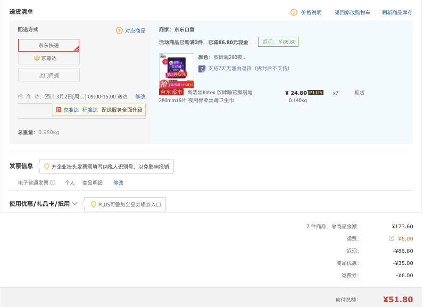Click the ¥51.80 total payable amount
Image resolution: width=424 pixels, height=307 pixels.
coord(398,300)
